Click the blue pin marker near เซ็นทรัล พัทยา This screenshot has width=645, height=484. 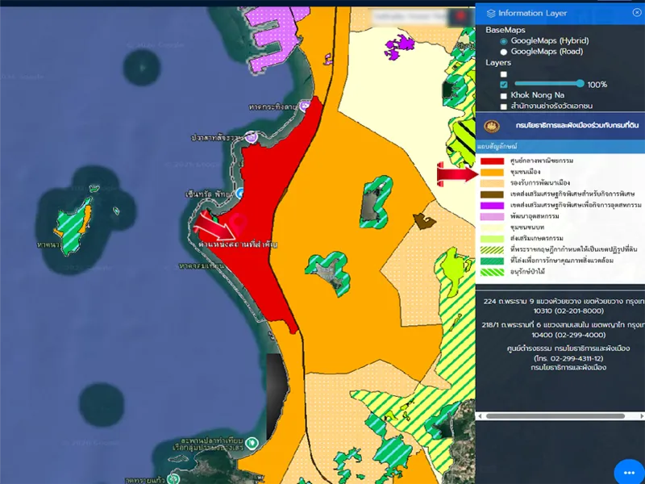coord(239,194)
